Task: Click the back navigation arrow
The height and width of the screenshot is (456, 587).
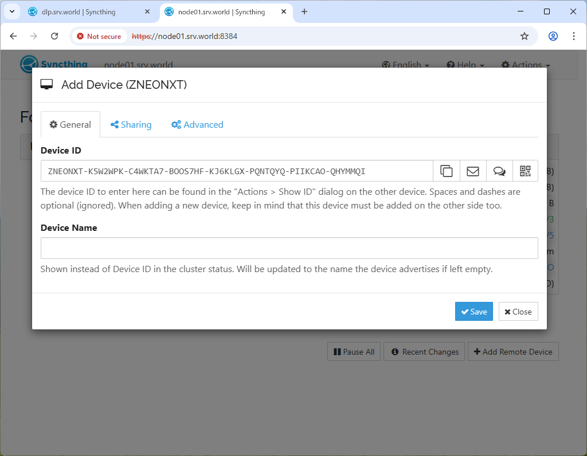Action: click(14, 36)
